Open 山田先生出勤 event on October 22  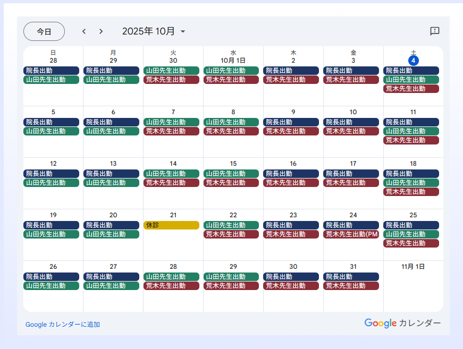click(231, 225)
